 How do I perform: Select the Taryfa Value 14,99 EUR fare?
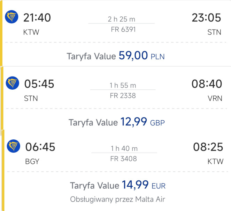pos(118,185)
